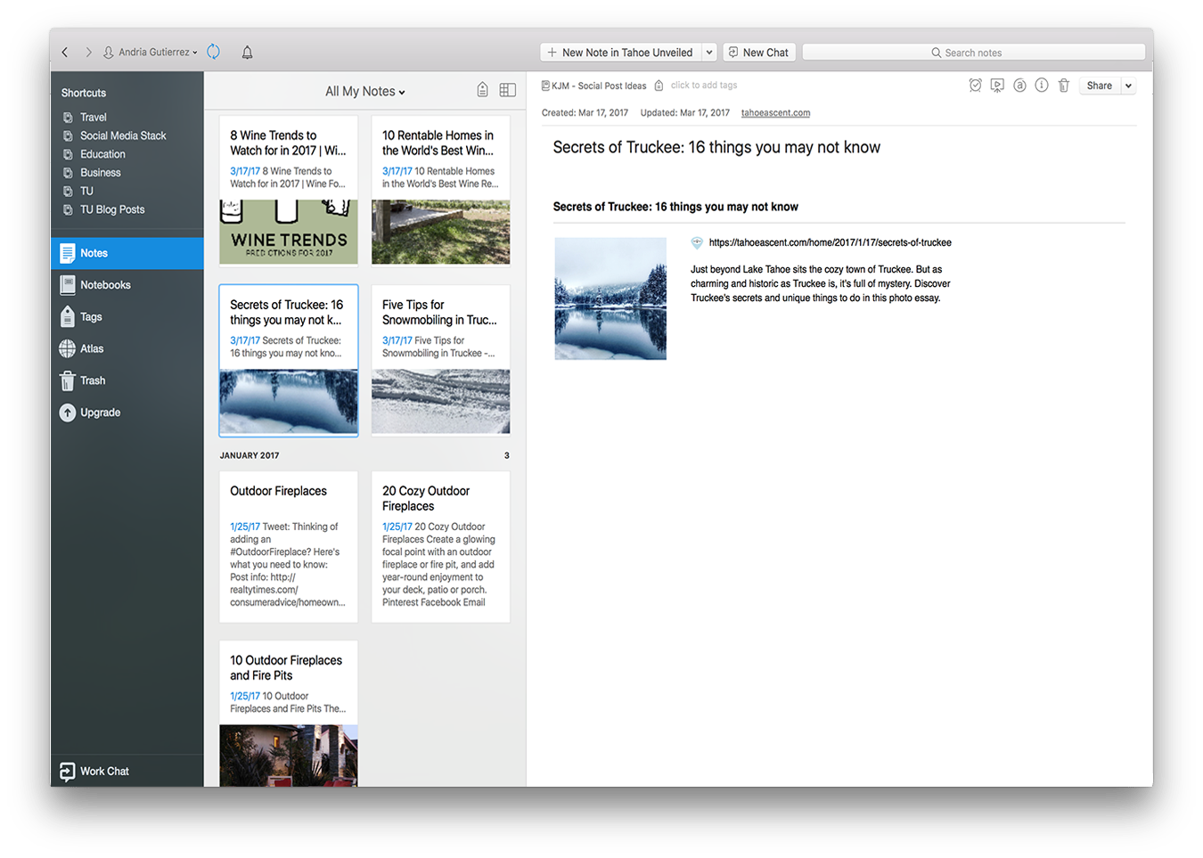The image size is (1203, 858).
Task: Click JANUARY 2017 section header
Action: pyautogui.click(x=250, y=455)
